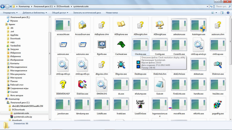232x130 pixels.
Task: Select the accesschk.exe file
Action: point(63,26)
